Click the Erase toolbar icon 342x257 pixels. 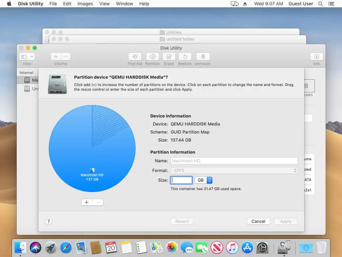click(x=169, y=57)
